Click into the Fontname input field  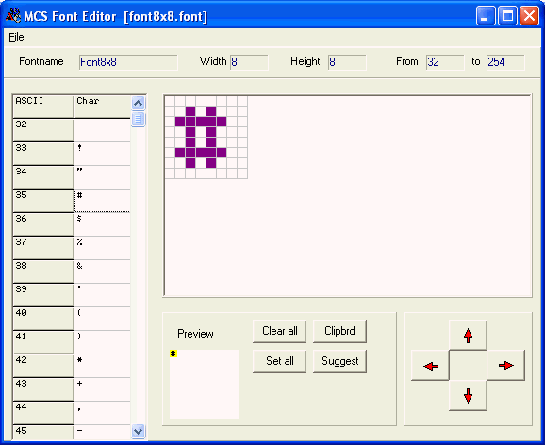pyautogui.click(x=128, y=62)
